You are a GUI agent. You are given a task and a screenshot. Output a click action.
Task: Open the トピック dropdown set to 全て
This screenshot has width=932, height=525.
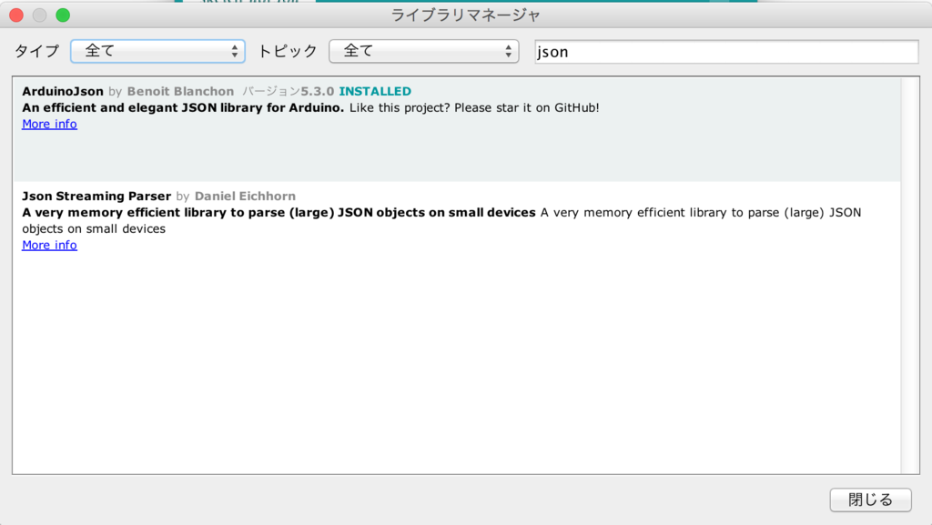pyautogui.click(x=424, y=51)
